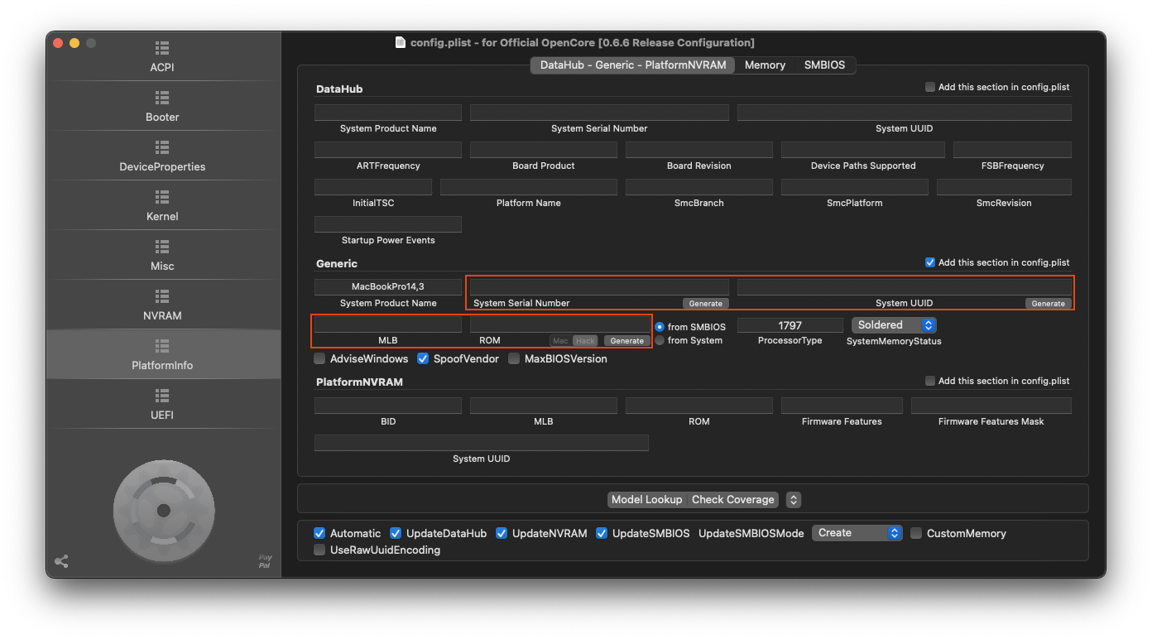Toggle the SpoofVendor checkbox
The width and height of the screenshot is (1152, 639).
[x=423, y=358]
